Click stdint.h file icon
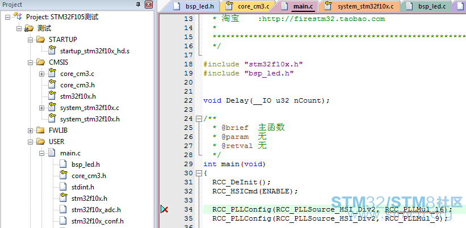466x228 pixels. (64, 187)
